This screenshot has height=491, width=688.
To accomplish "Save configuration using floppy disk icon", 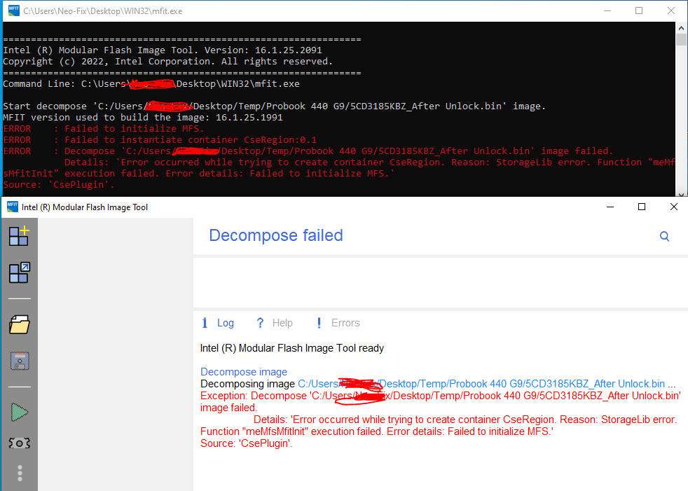I will pyautogui.click(x=20, y=361).
